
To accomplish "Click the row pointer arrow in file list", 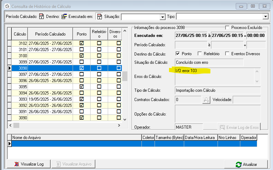I will click(x=10, y=143).
